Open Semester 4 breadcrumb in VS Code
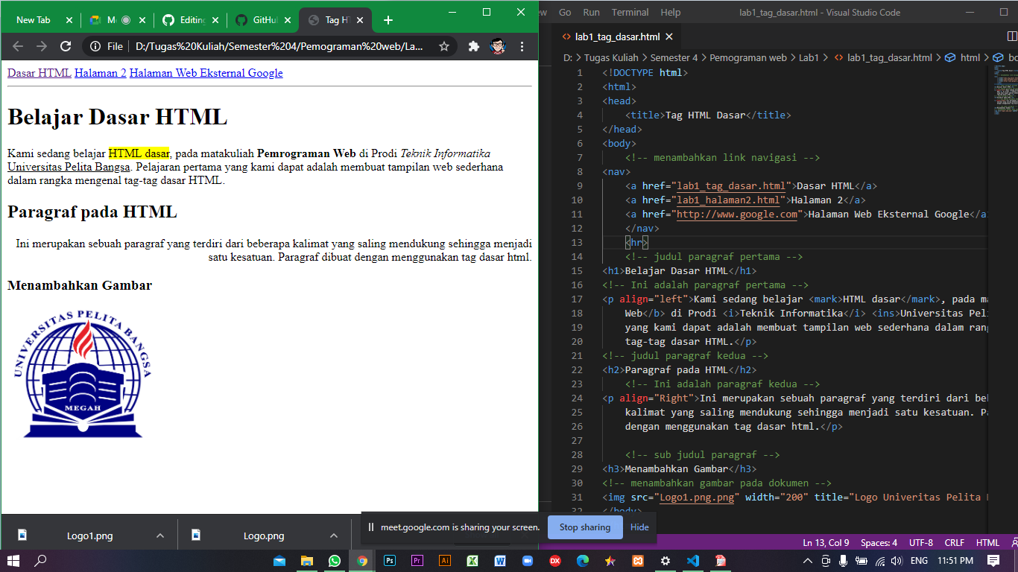Screen dimensions: 1018x572 click(x=674, y=57)
